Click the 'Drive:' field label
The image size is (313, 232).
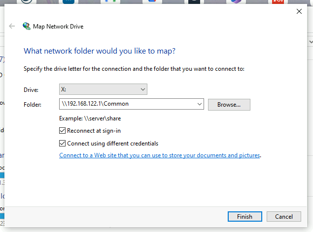pyautogui.click(x=31, y=90)
